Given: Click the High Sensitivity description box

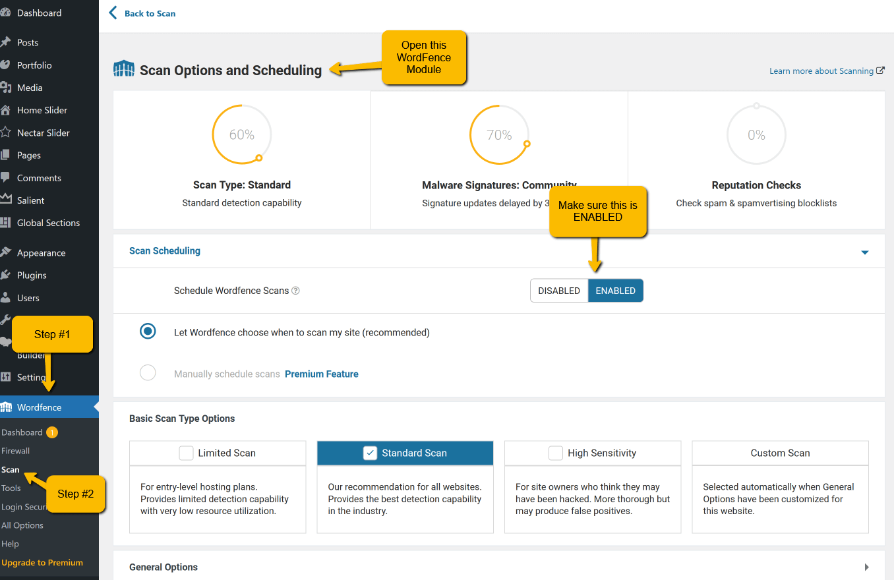Looking at the screenshot, I should [x=593, y=499].
